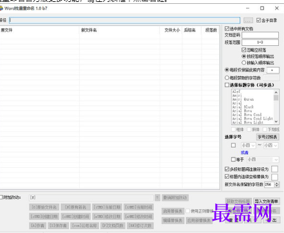Insert [cHMS]创建时间 tag

[x=75, y=216]
